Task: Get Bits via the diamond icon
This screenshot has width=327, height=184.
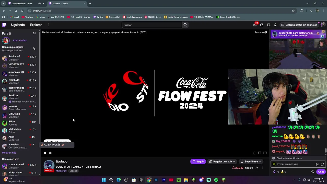Action: coord(275,25)
